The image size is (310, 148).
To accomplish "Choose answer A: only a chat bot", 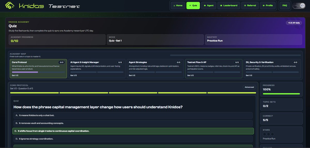I will (133, 115).
